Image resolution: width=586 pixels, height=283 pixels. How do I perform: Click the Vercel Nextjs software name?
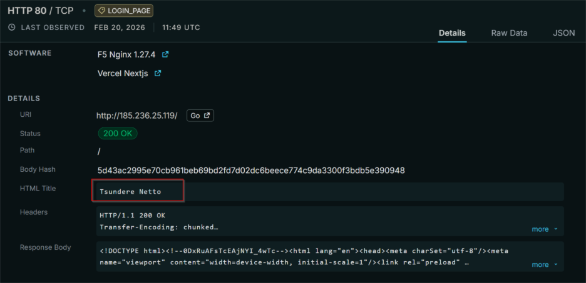(x=123, y=73)
